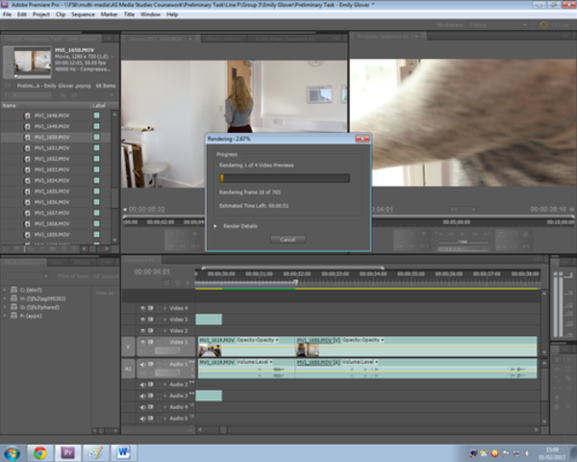Open Google Chrome from the taskbar
577x462 pixels.
tap(40, 452)
